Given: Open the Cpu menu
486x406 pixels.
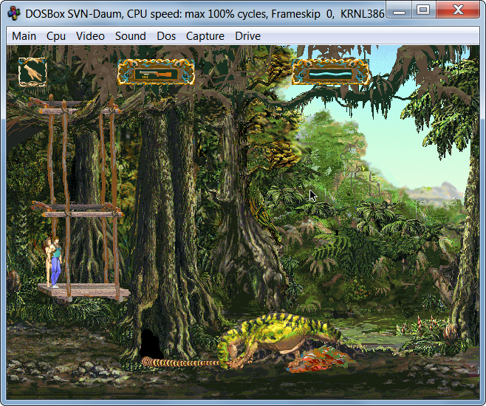Looking at the screenshot, I should [x=56, y=36].
